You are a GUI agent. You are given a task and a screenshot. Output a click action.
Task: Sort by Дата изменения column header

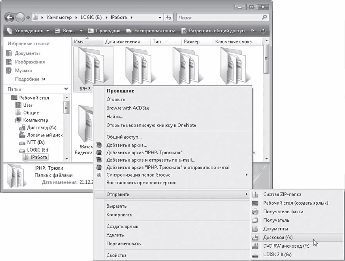[122, 42]
